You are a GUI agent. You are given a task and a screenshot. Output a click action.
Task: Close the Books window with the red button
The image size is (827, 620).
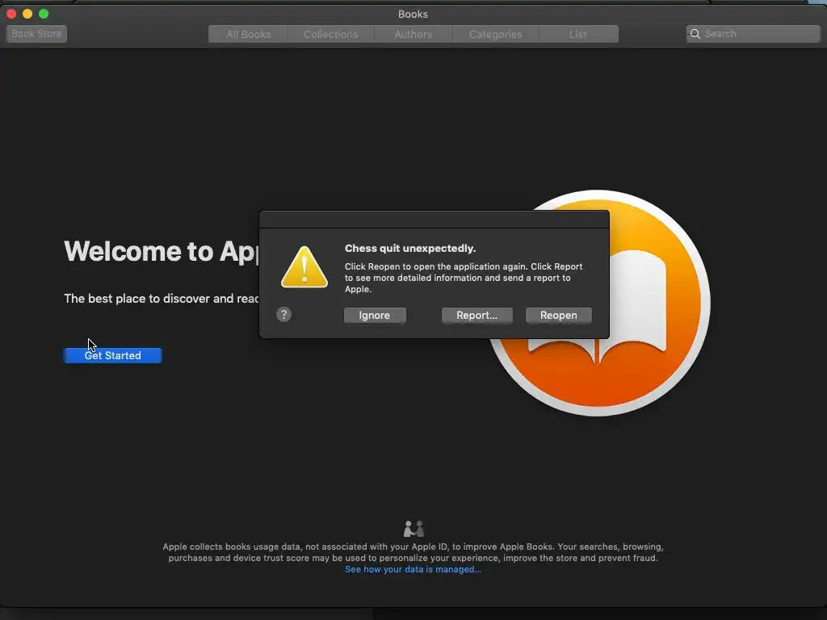(11, 14)
